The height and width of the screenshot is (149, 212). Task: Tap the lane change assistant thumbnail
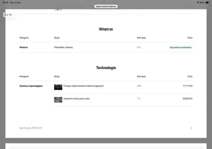click(58, 99)
